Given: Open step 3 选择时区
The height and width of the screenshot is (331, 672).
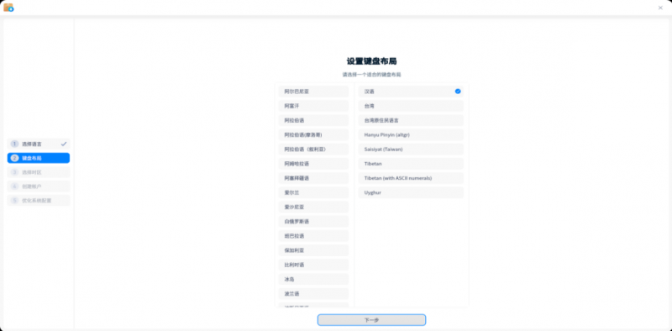Looking at the screenshot, I should click(x=39, y=172).
